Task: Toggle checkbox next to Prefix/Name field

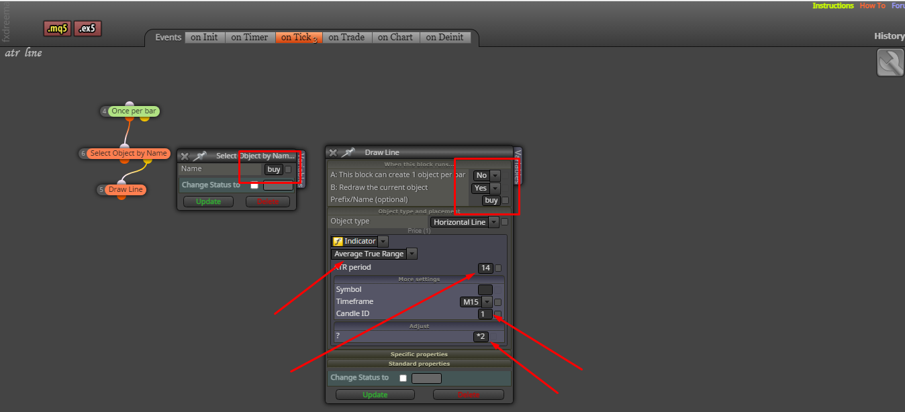Action: (506, 200)
